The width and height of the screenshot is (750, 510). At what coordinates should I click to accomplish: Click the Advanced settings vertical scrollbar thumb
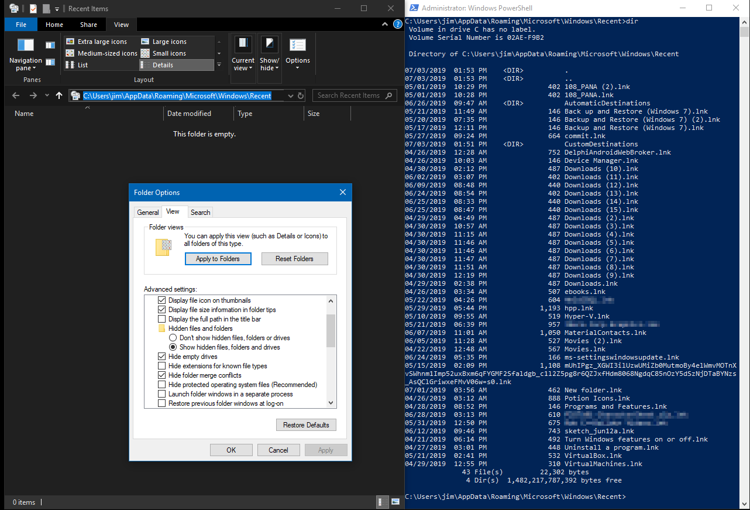[x=331, y=331]
